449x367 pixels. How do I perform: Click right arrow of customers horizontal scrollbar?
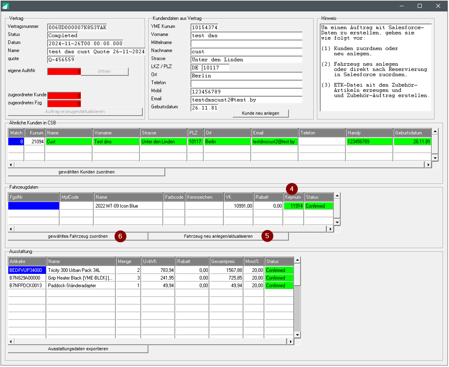[x=428, y=165]
